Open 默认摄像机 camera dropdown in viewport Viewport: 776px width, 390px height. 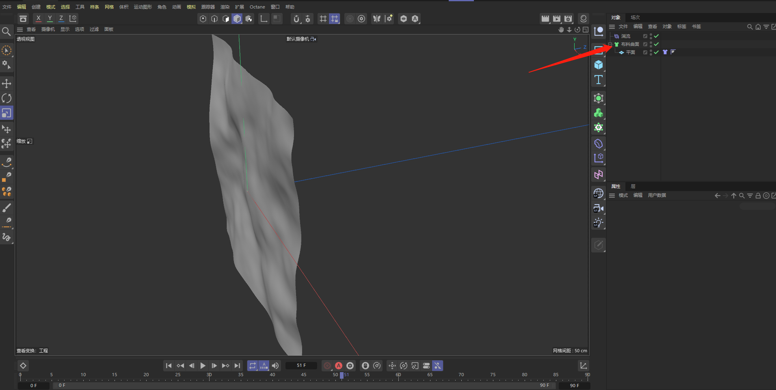point(301,39)
